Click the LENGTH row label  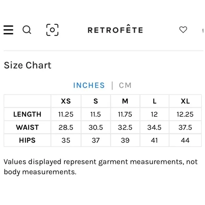[27, 114]
